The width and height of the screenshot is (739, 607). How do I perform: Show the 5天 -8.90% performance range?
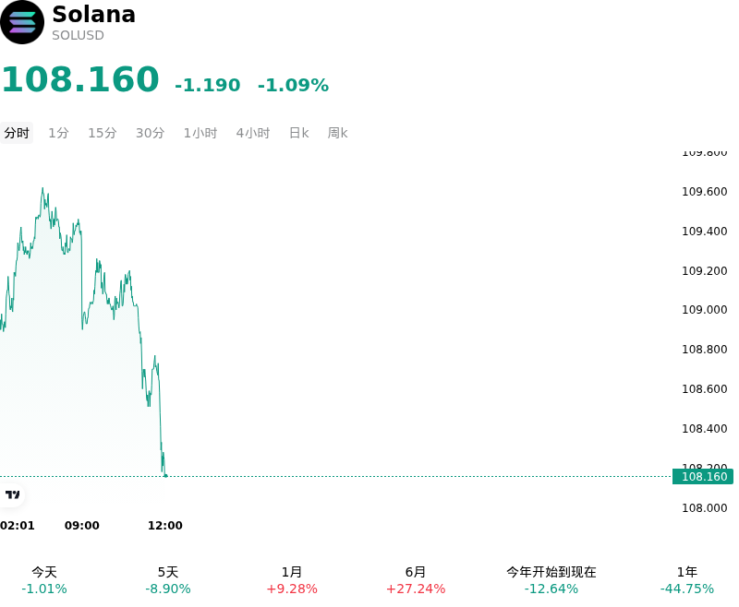[168, 580]
